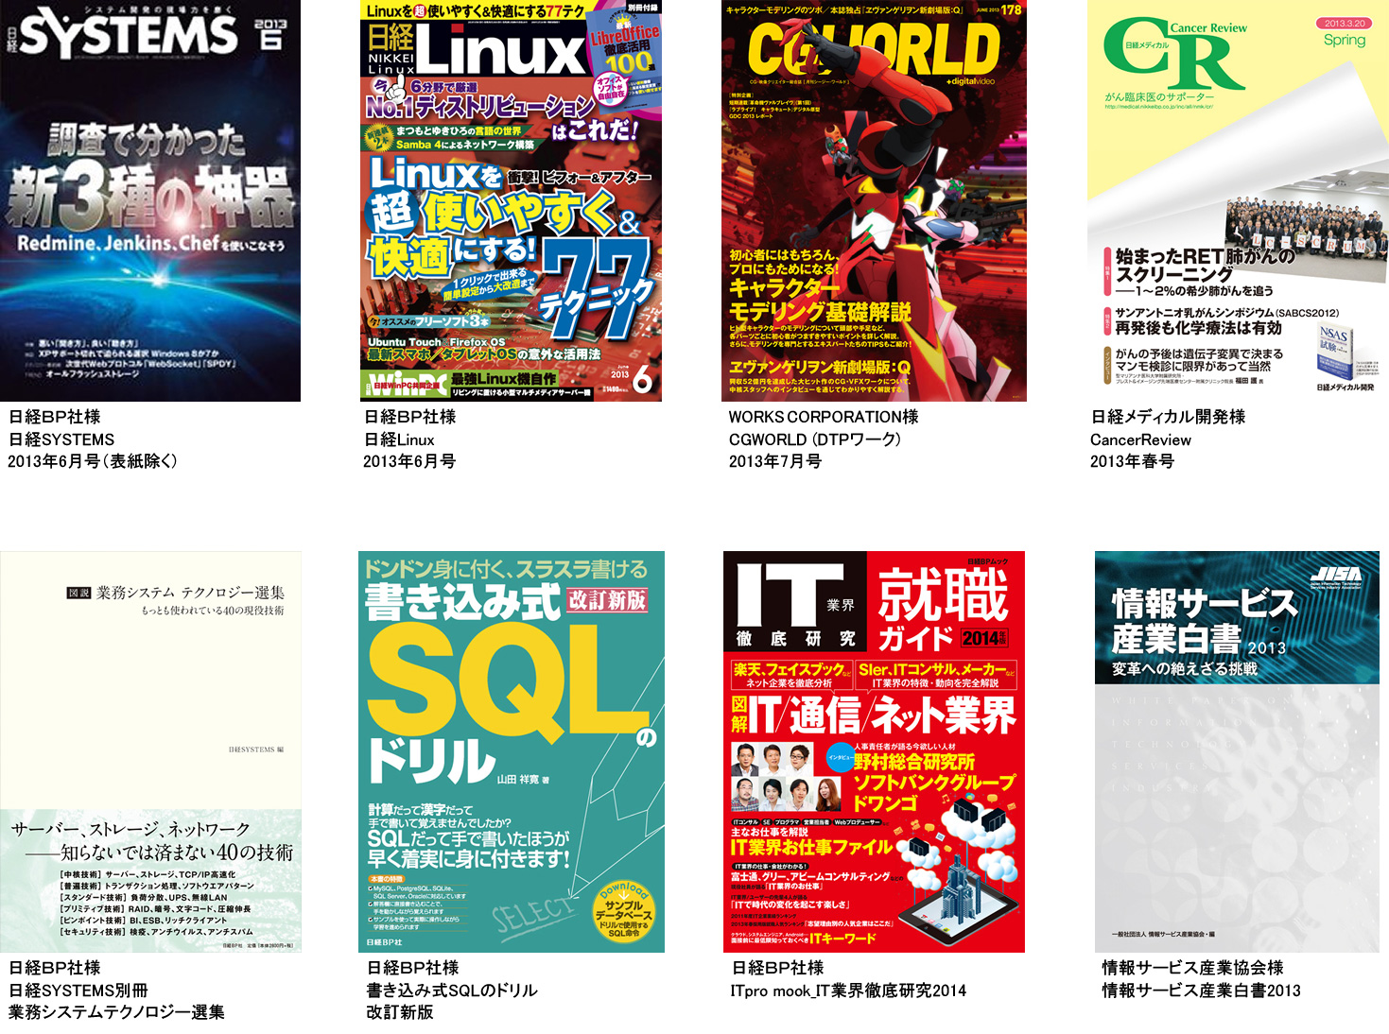Select the caption 情報サービス産業白書2013
This screenshot has height=1034, width=1389.
pos(1202,991)
